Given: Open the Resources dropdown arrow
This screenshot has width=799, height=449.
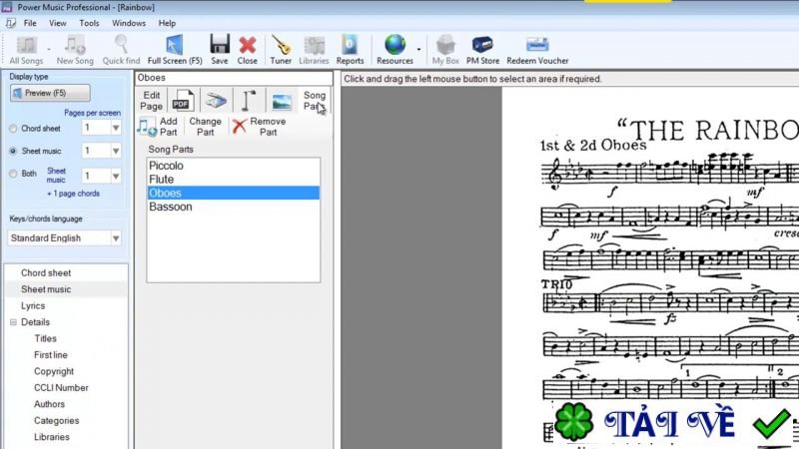Looking at the screenshot, I should coord(418,49).
